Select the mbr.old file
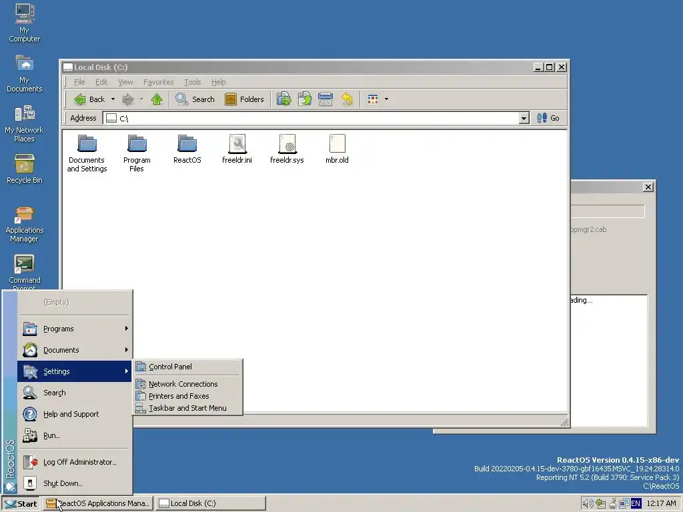The height and width of the screenshot is (512, 683). pos(337,149)
